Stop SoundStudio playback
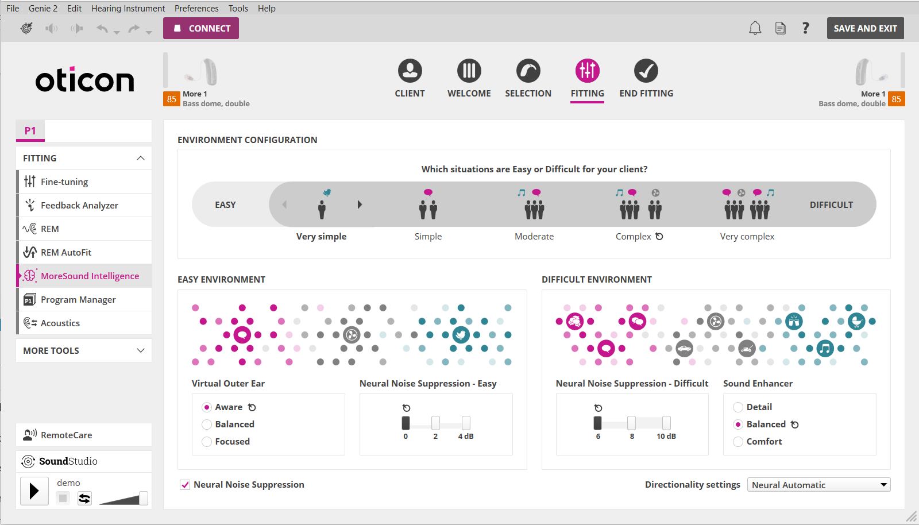The width and height of the screenshot is (919, 525). (63, 498)
